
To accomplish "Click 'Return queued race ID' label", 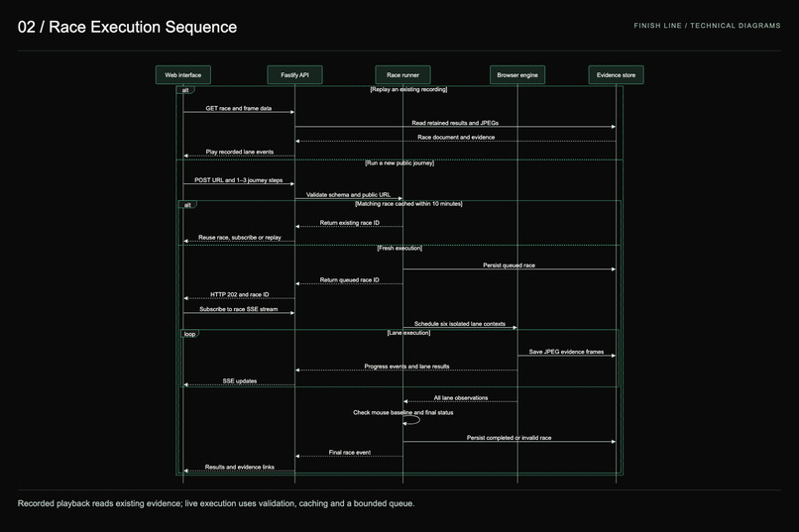I will coord(350,280).
